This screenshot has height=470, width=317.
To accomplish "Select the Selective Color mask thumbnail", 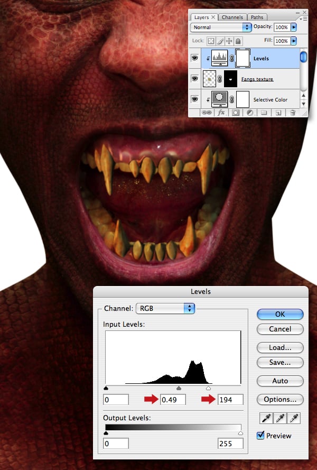I will point(243,99).
